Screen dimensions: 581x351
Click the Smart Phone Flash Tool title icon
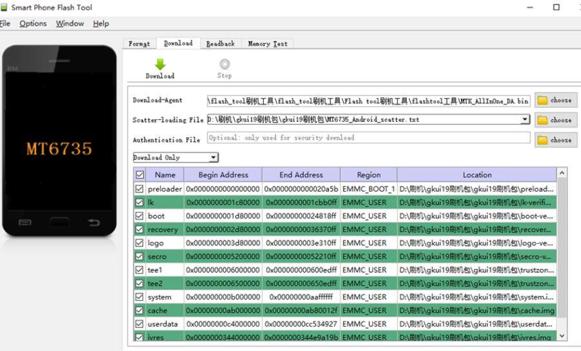pos(4,7)
